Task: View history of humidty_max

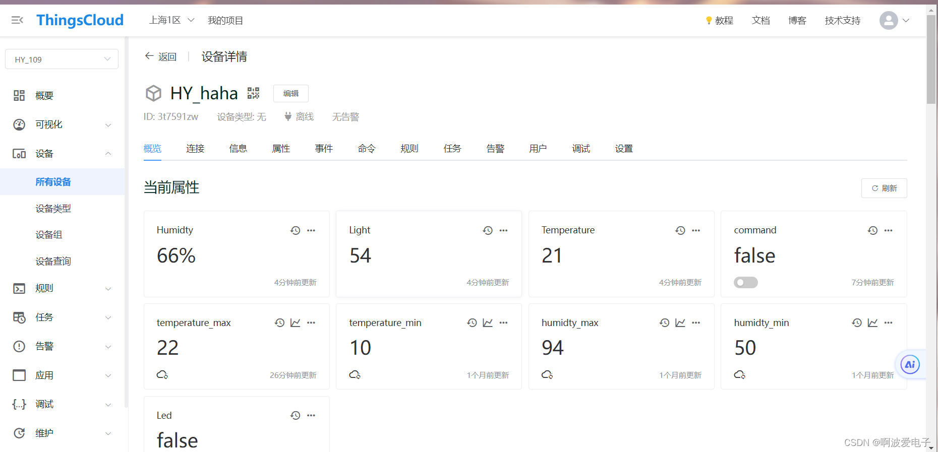Action: (665, 322)
